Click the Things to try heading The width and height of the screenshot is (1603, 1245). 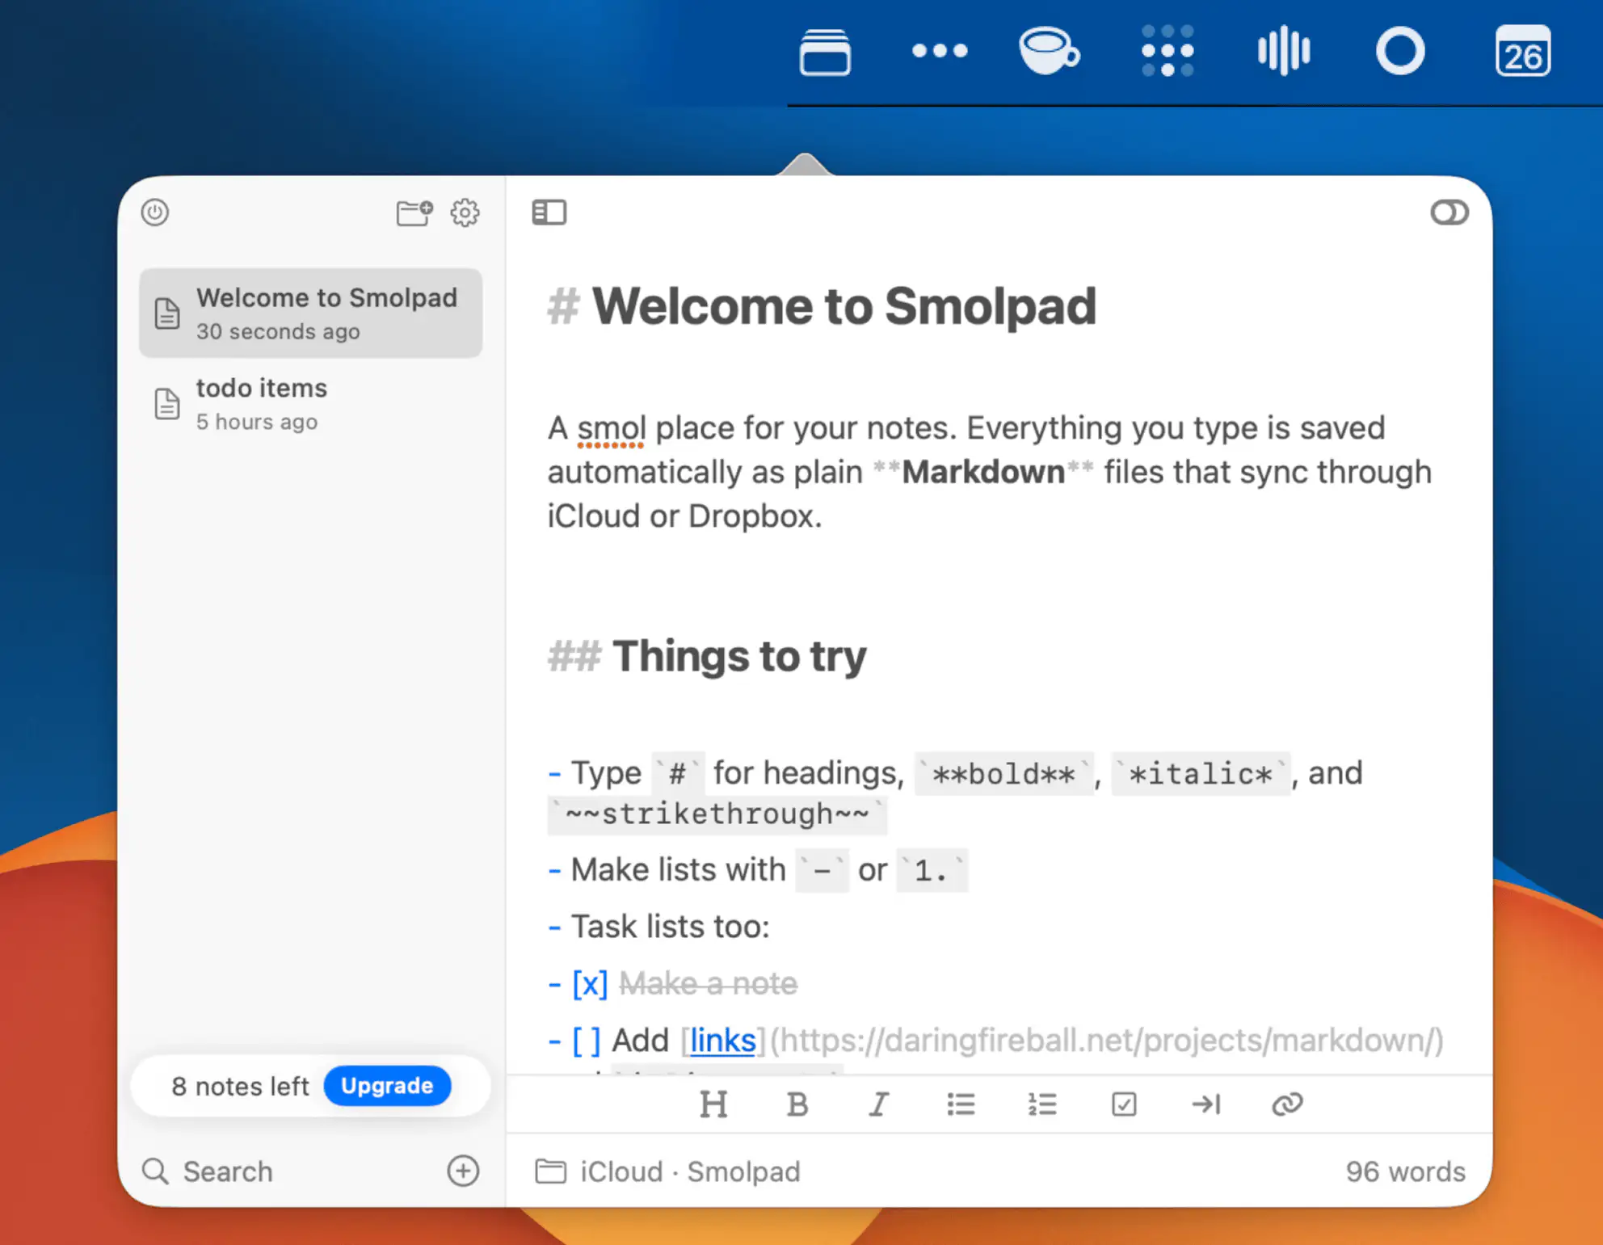tap(739, 656)
